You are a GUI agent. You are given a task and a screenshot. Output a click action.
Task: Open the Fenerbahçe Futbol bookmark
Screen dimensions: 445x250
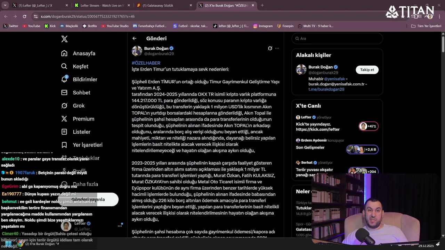click(x=150, y=26)
